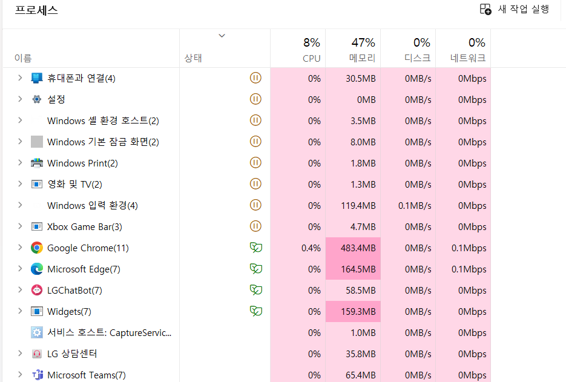
Task: Expand Windows 셸 환경 호스트(2) group
Action: pyautogui.click(x=20, y=120)
